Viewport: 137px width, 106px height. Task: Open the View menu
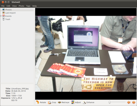point(15,6)
